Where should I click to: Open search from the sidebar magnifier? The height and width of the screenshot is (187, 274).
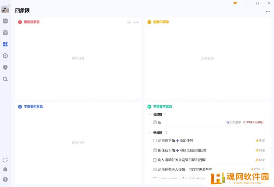[x=5, y=79]
